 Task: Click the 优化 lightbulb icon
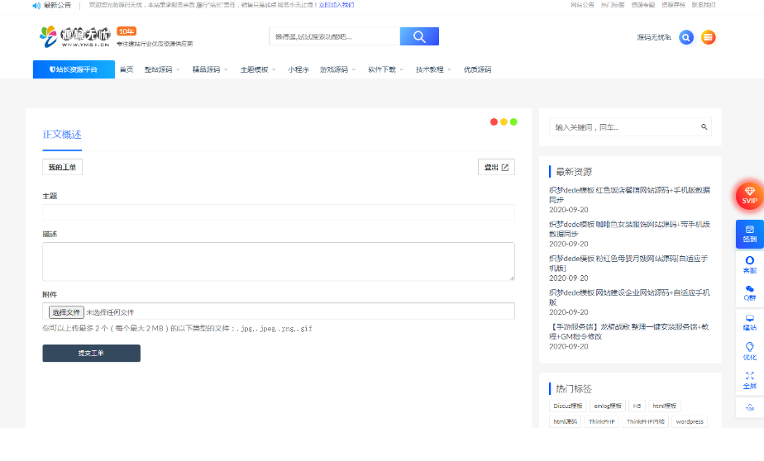[x=749, y=351]
